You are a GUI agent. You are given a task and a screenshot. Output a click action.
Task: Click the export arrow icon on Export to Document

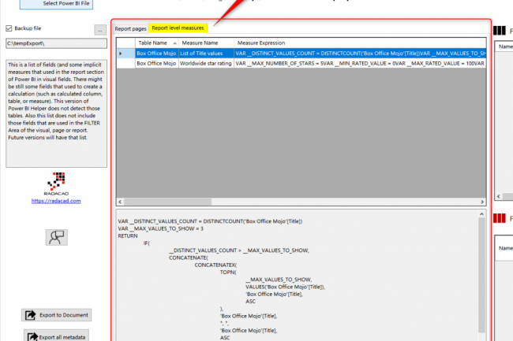click(x=31, y=315)
